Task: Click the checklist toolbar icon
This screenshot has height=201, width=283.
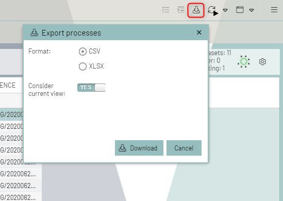Action: pyautogui.click(x=165, y=10)
